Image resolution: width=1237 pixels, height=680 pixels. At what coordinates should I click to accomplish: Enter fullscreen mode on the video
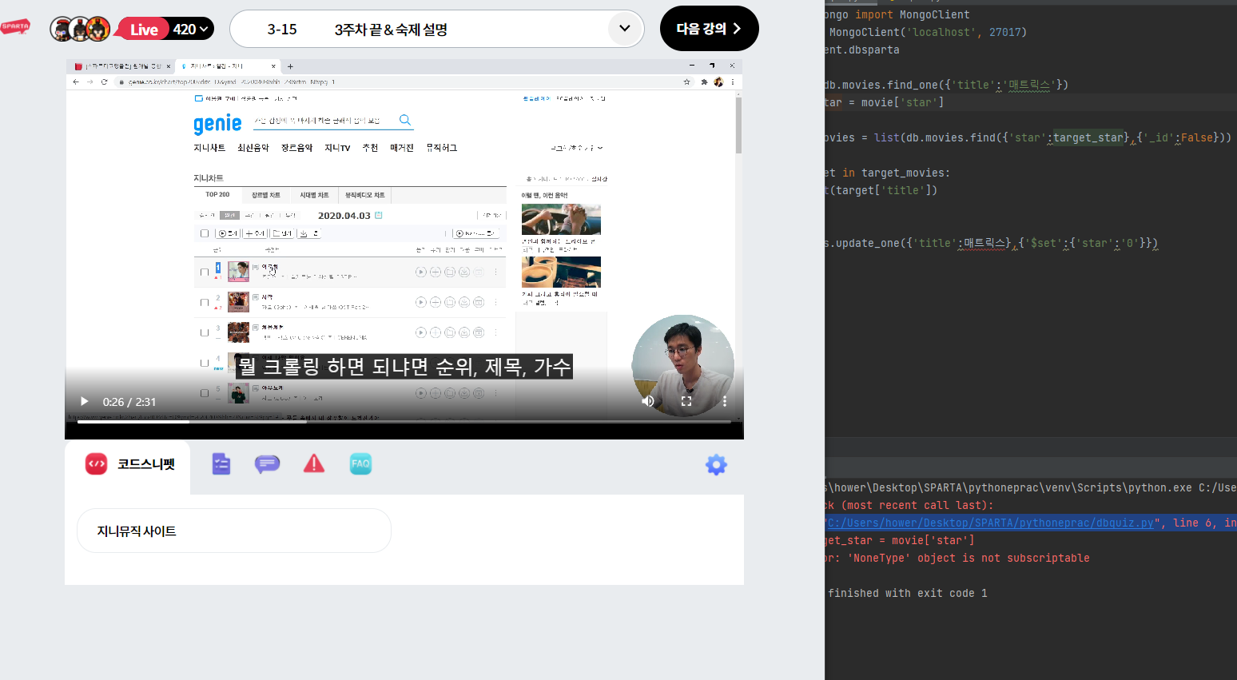tap(686, 401)
